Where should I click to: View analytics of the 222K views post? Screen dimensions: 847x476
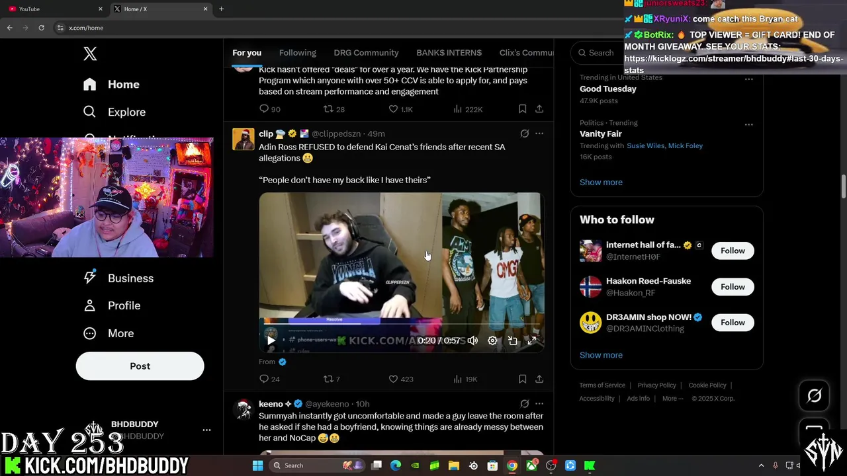pyautogui.click(x=467, y=109)
